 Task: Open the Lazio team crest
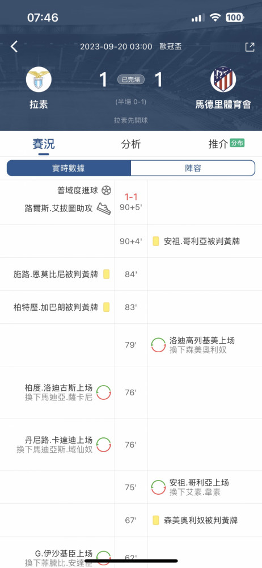(39, 80)
